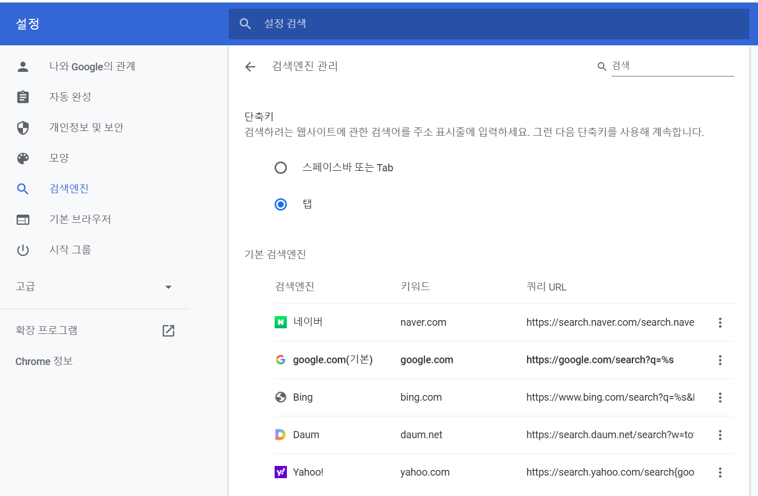The height and width of the screenshot is (496, 758).
Task: Expand the 고급 section arrow
Action: (168, 287)
